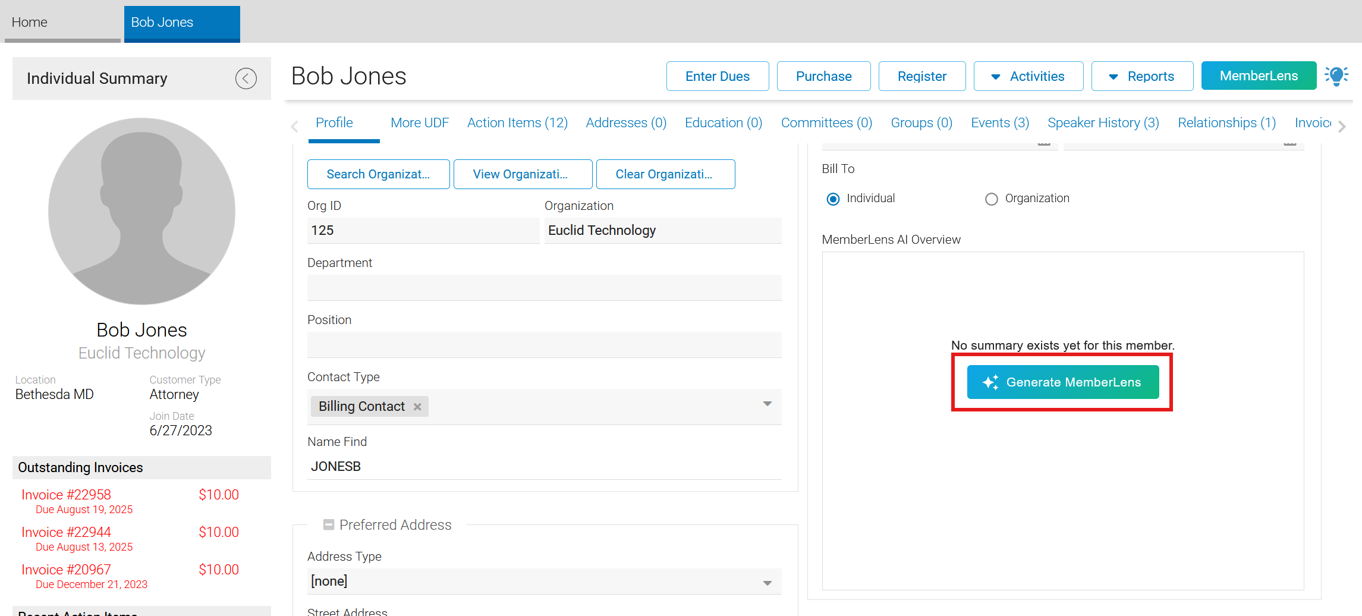Click the Purchase button
Screen dimensions: 1362x616
(x=823, y=76)
